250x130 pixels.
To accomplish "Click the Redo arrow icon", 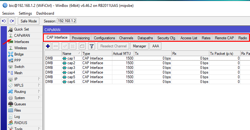I will 12,21.
